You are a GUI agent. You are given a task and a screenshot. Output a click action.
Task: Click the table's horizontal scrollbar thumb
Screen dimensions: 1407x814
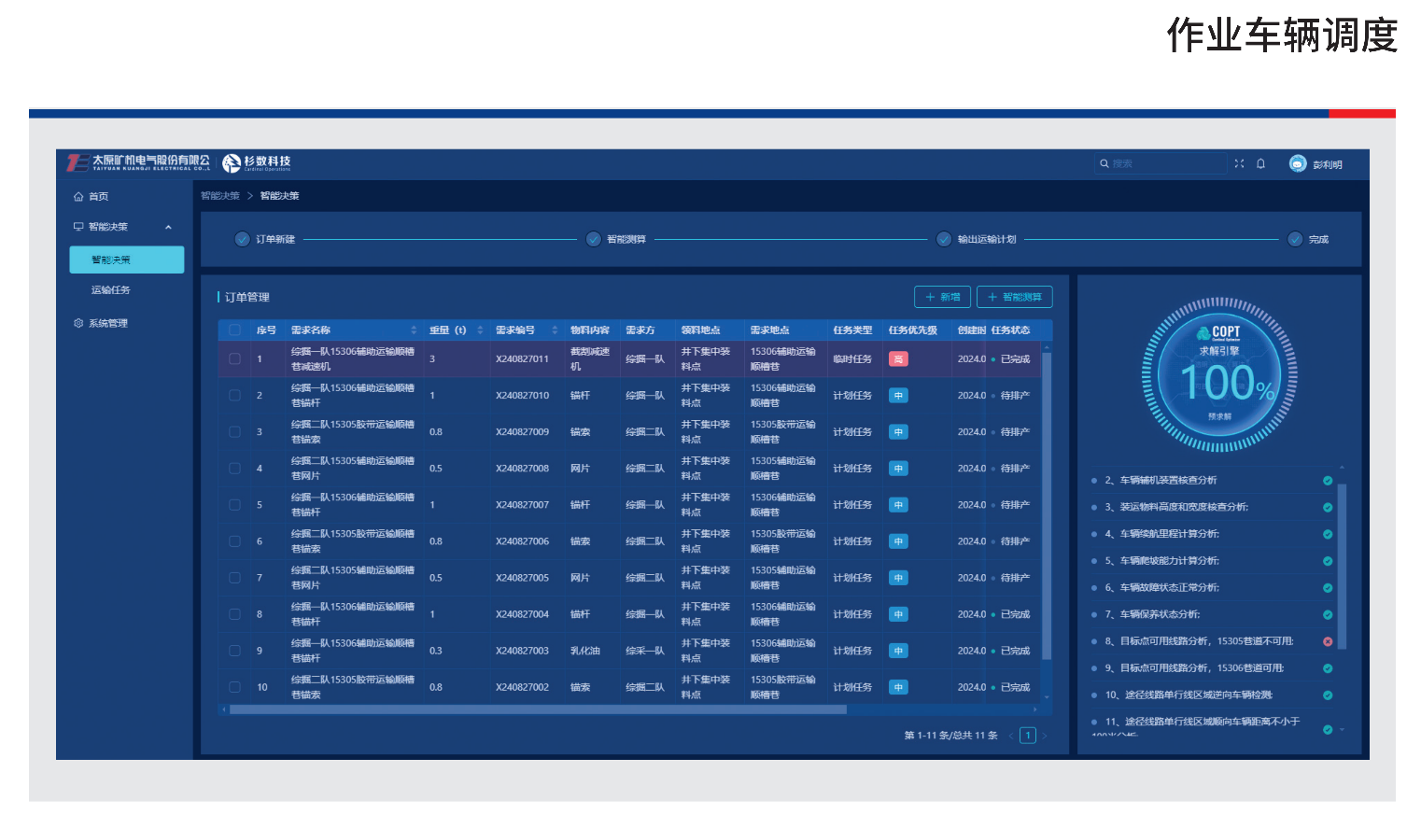537,709
